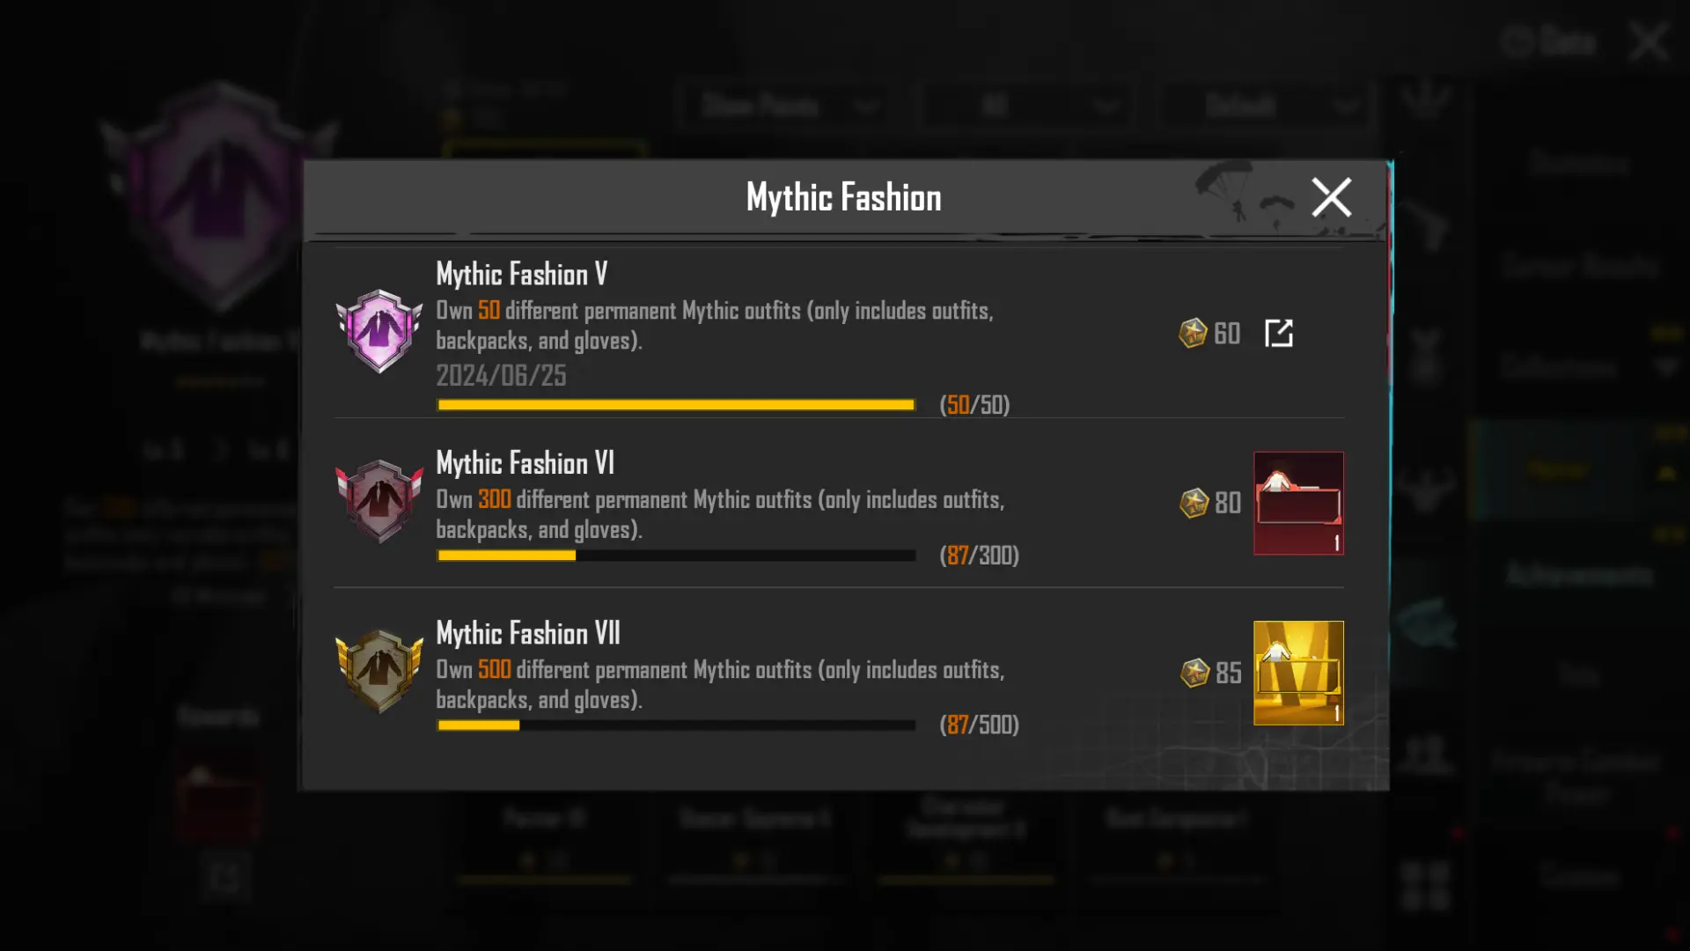
Task: Select the Mythic Fashion VII title text
Action: [528, 632]
